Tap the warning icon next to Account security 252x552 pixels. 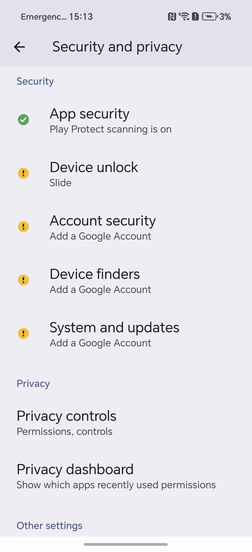tap(23, 227)
